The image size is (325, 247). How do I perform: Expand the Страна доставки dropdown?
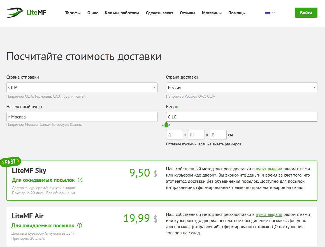pos(242,87)
